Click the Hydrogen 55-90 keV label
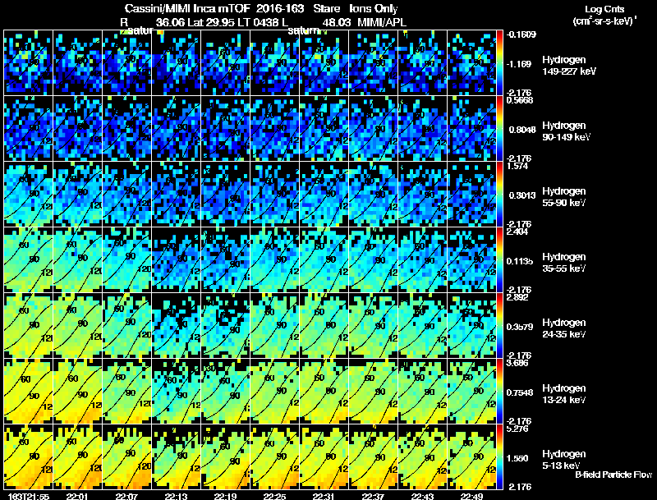This screenshot has width=657, height=500. click(564, 197)
